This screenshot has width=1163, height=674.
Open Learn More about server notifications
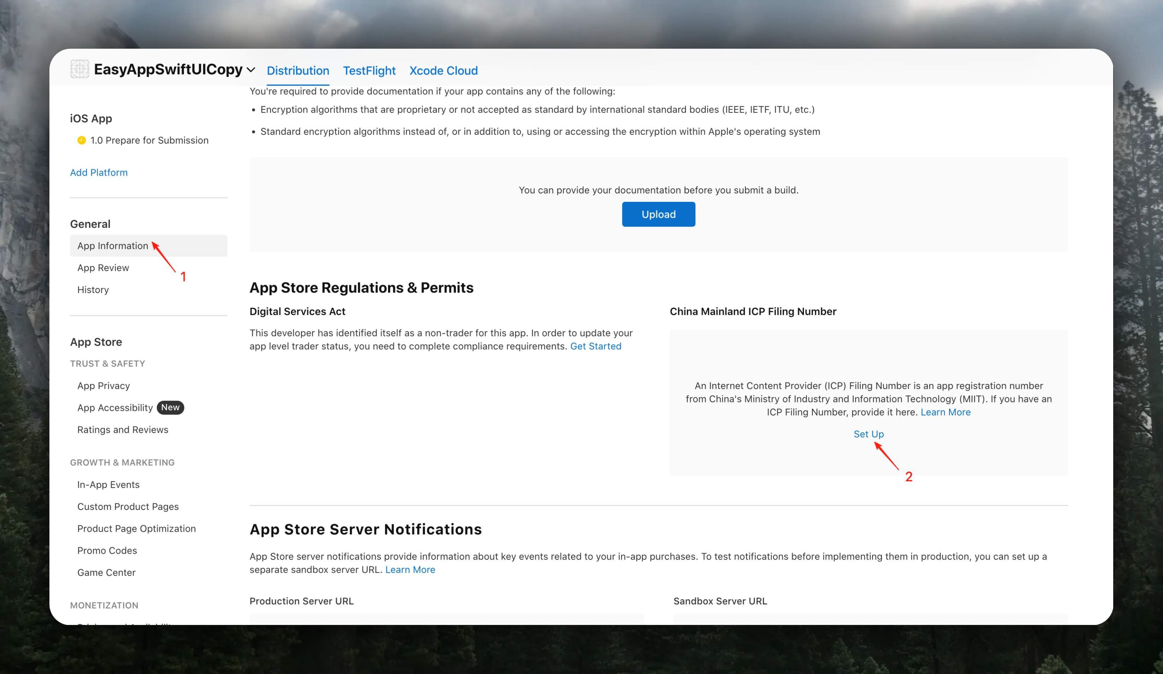pyautogui.click(x=410, y=569)
